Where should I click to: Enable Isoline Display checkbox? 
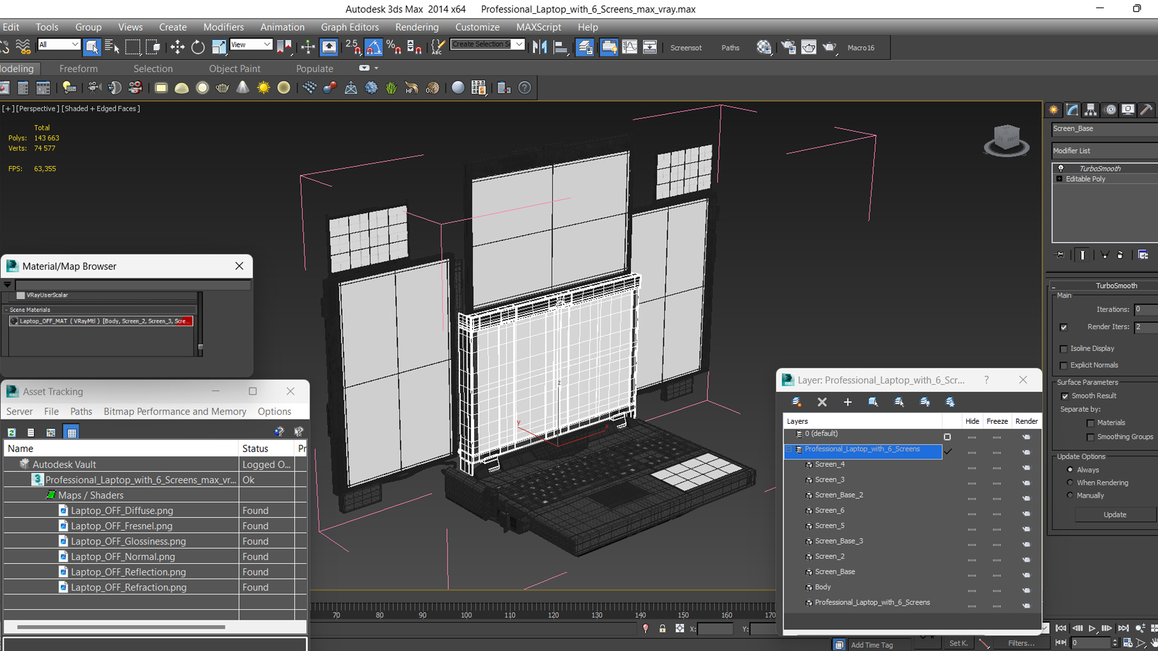(x=1063, y=349)
